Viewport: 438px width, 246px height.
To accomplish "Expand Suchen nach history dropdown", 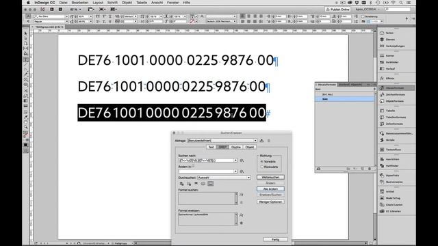I will (x=235, y=161).
